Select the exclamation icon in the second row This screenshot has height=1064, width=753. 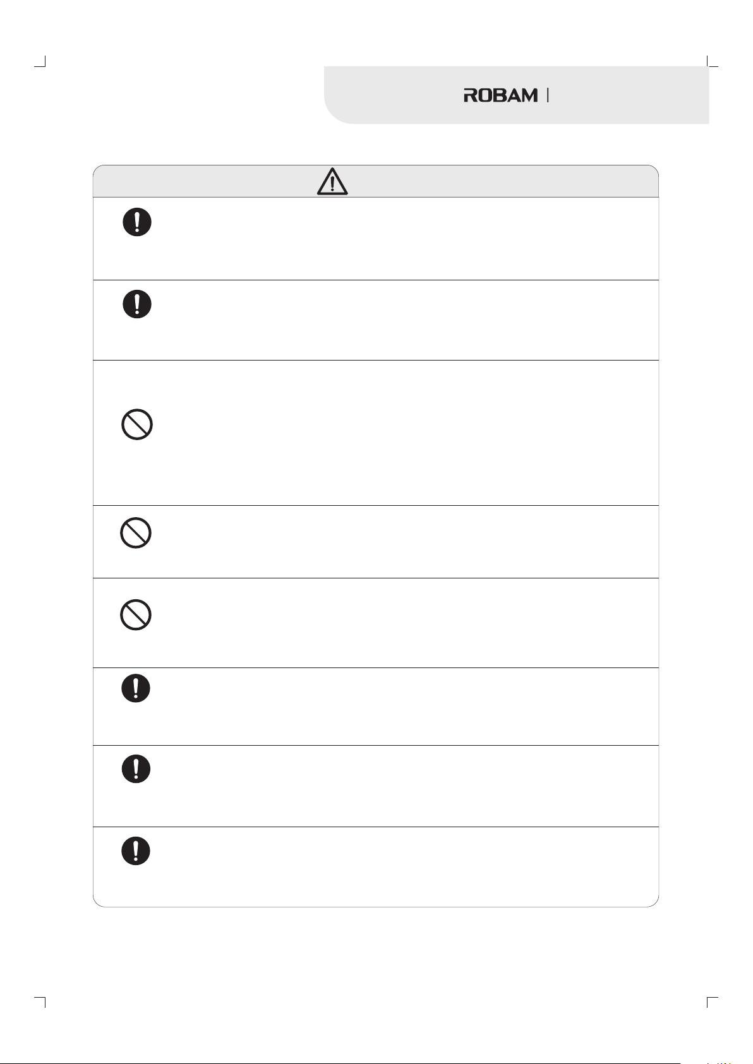point(137,304)
